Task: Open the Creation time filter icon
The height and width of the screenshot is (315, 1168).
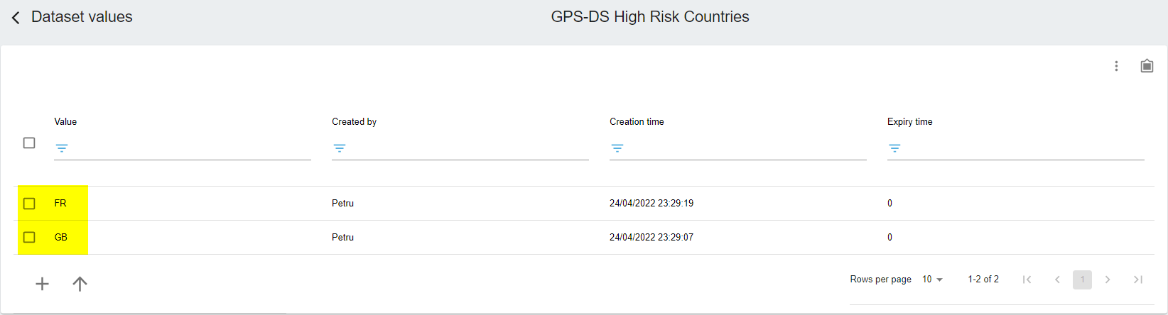Action: point(617,148)
